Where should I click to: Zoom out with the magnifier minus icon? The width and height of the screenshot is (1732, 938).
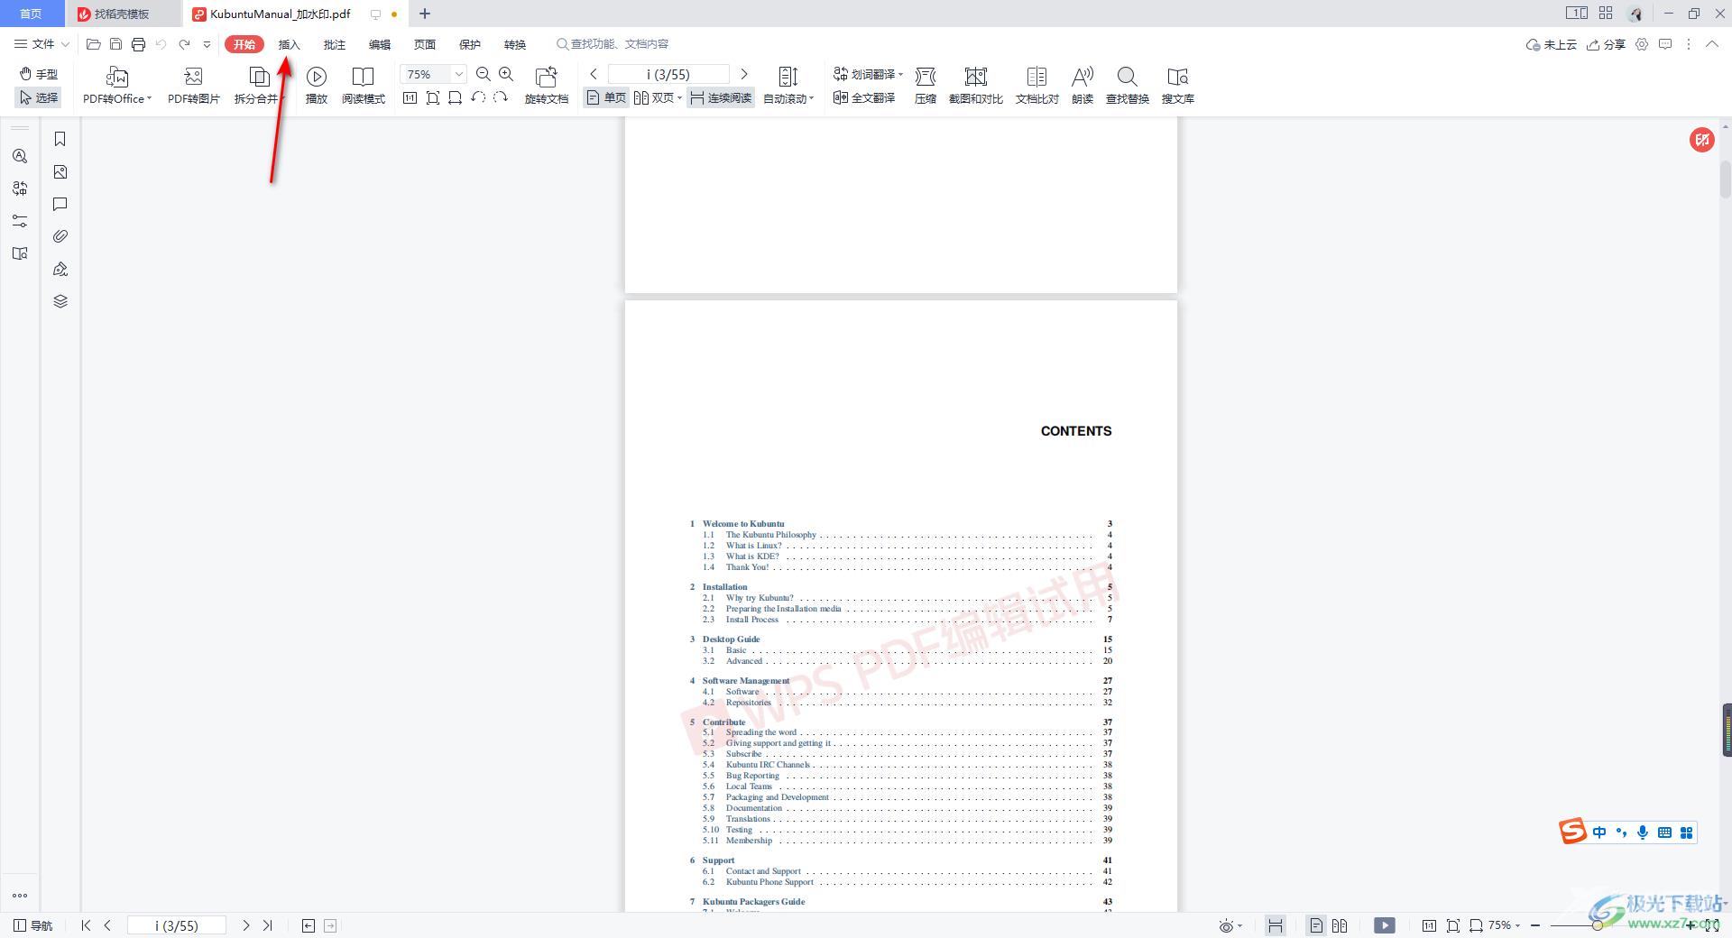pos(484,74)
